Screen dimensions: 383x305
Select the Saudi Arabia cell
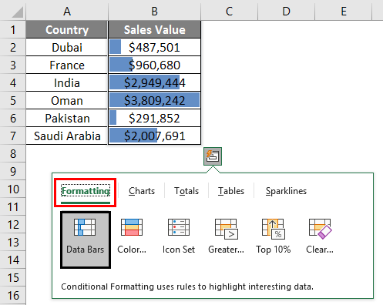[67, 136]
